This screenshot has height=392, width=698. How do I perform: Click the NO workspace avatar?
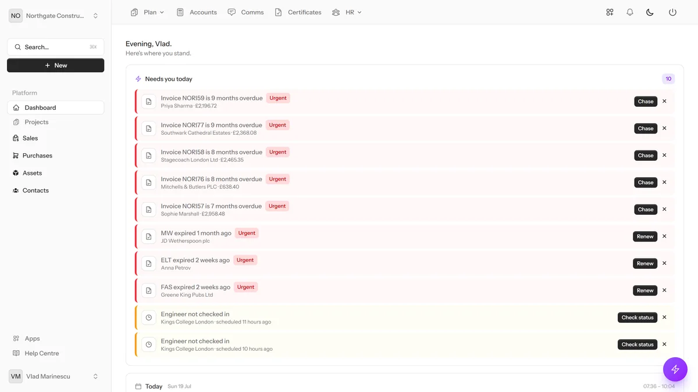(16, 16)
